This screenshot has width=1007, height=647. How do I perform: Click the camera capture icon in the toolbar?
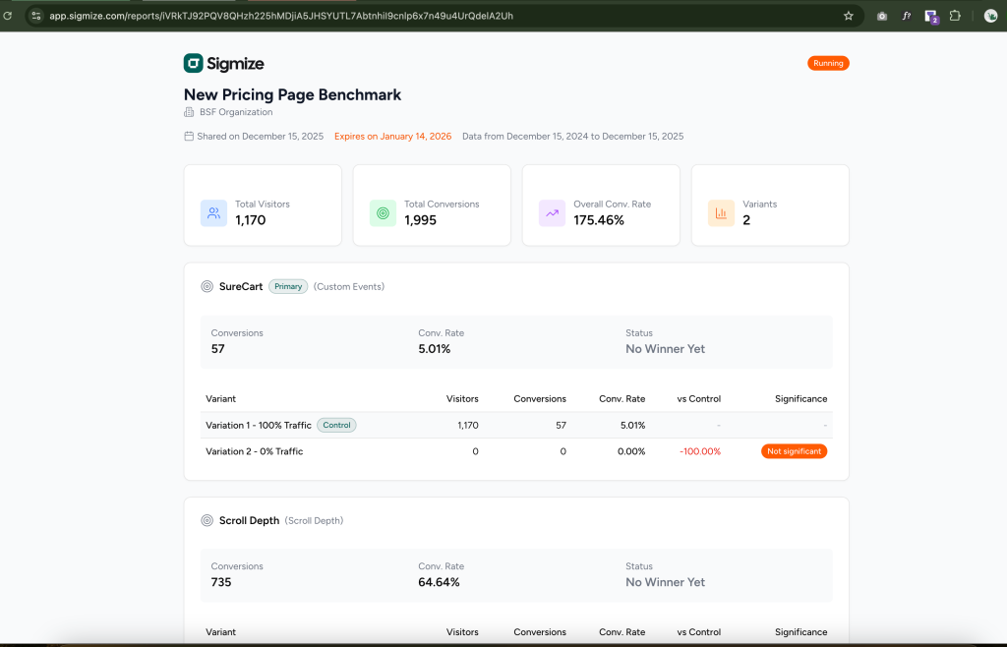pyautogui.click(x=881, y=16)
